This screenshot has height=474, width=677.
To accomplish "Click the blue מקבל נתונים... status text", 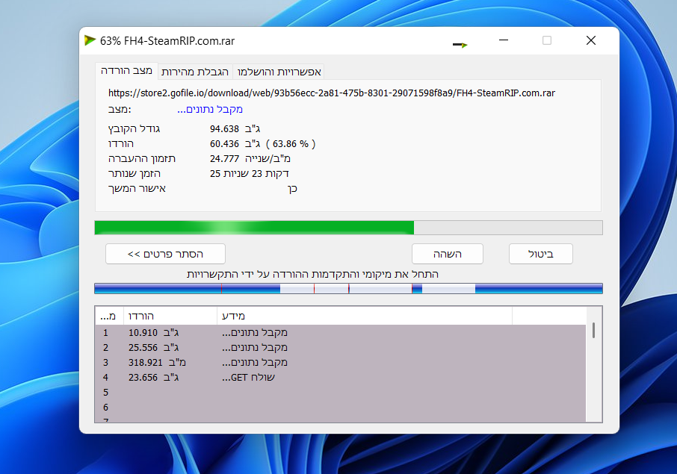I will click(210, 110).
